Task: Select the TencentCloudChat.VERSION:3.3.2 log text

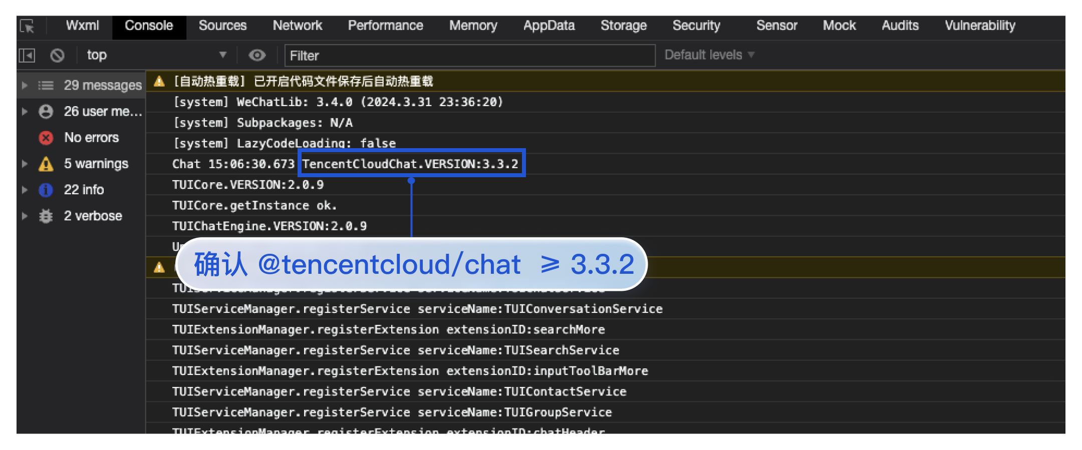Action: (411, 164)
